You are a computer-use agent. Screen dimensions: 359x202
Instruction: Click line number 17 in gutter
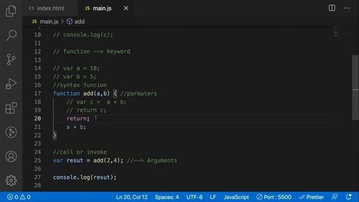pyautogui.click(x=38, y=94)
